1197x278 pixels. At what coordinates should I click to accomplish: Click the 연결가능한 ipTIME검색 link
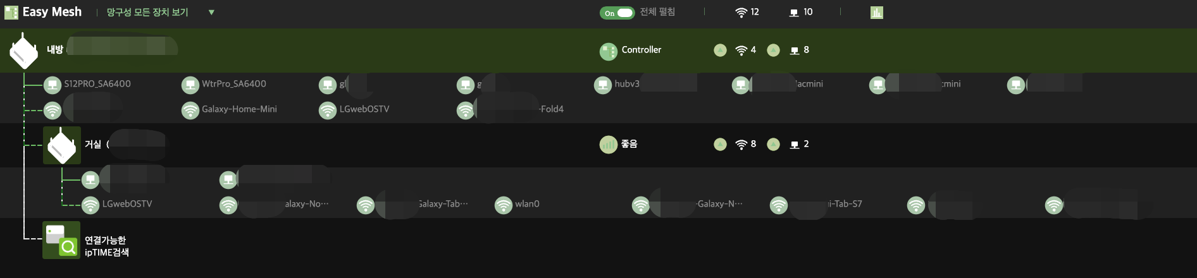(106, 246)
